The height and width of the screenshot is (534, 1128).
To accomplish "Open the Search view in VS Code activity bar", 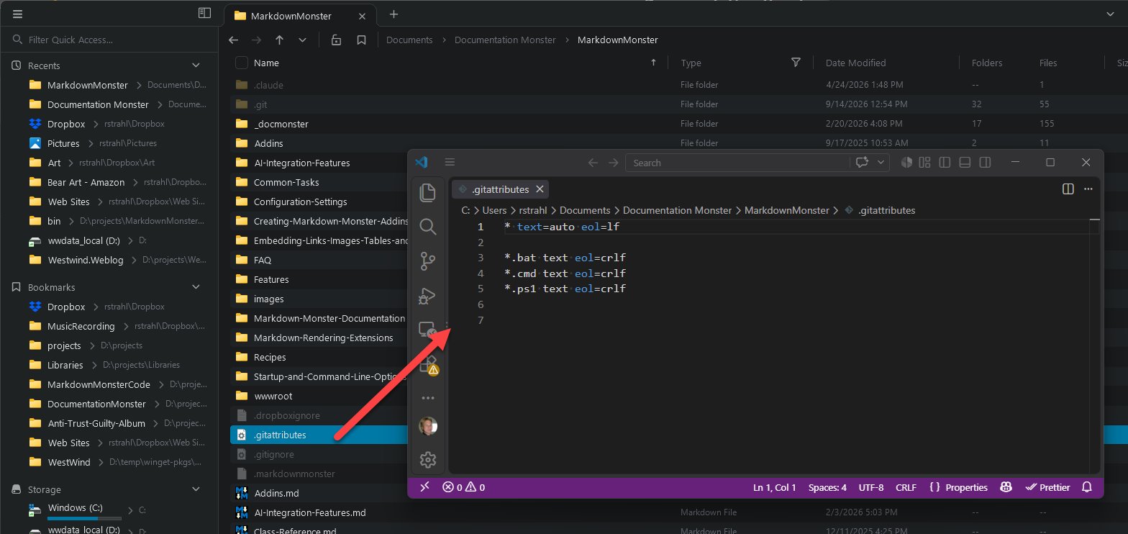I will (x=427, y=227).
